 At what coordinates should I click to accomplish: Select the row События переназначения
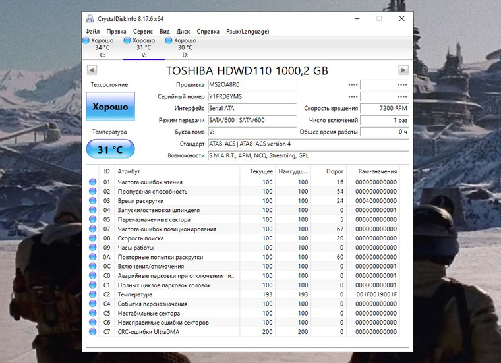pos(243,304)
